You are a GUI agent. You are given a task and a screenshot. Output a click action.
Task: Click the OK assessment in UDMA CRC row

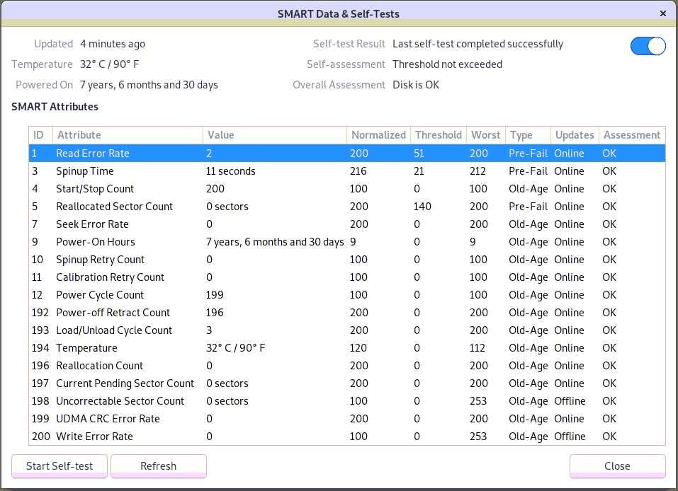click(x=609, y=419)
